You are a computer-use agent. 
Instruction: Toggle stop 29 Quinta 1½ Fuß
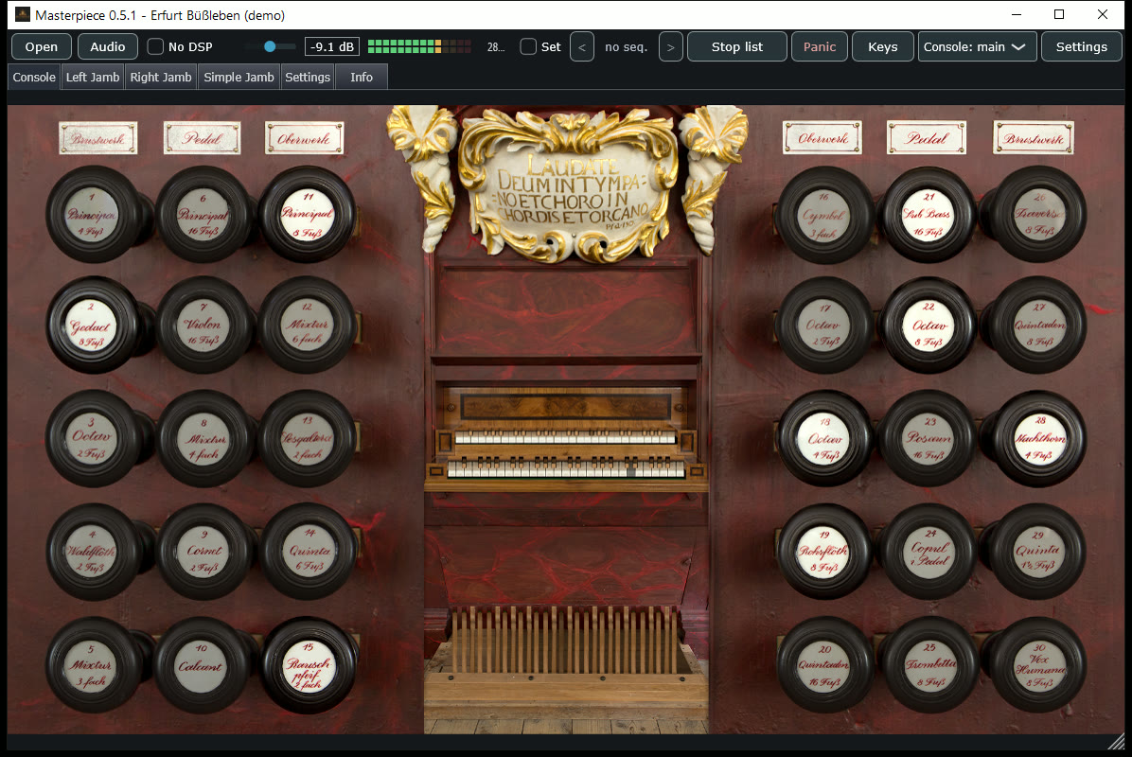(1037, 553)
